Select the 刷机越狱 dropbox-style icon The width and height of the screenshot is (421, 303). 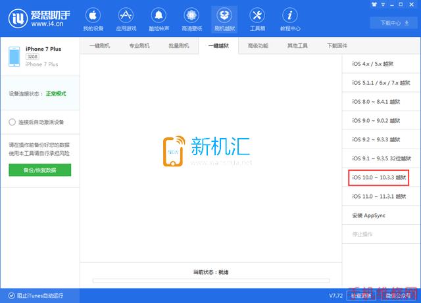click(224, 16)
